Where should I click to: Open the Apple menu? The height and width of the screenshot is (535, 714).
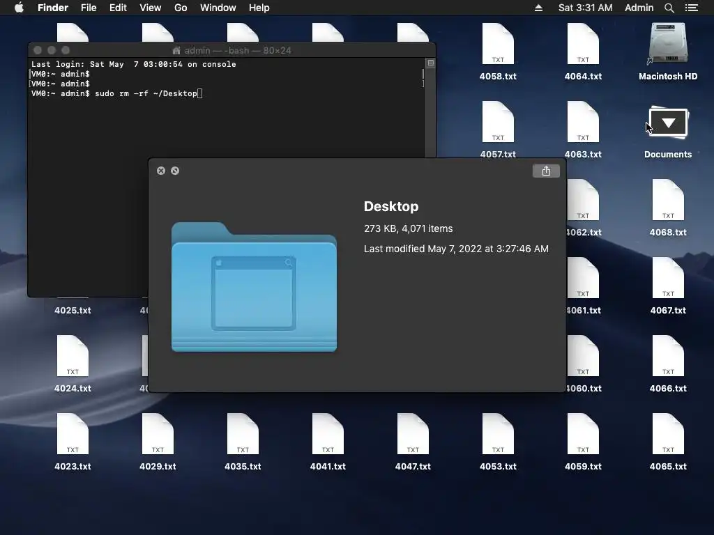coord(19,8)
